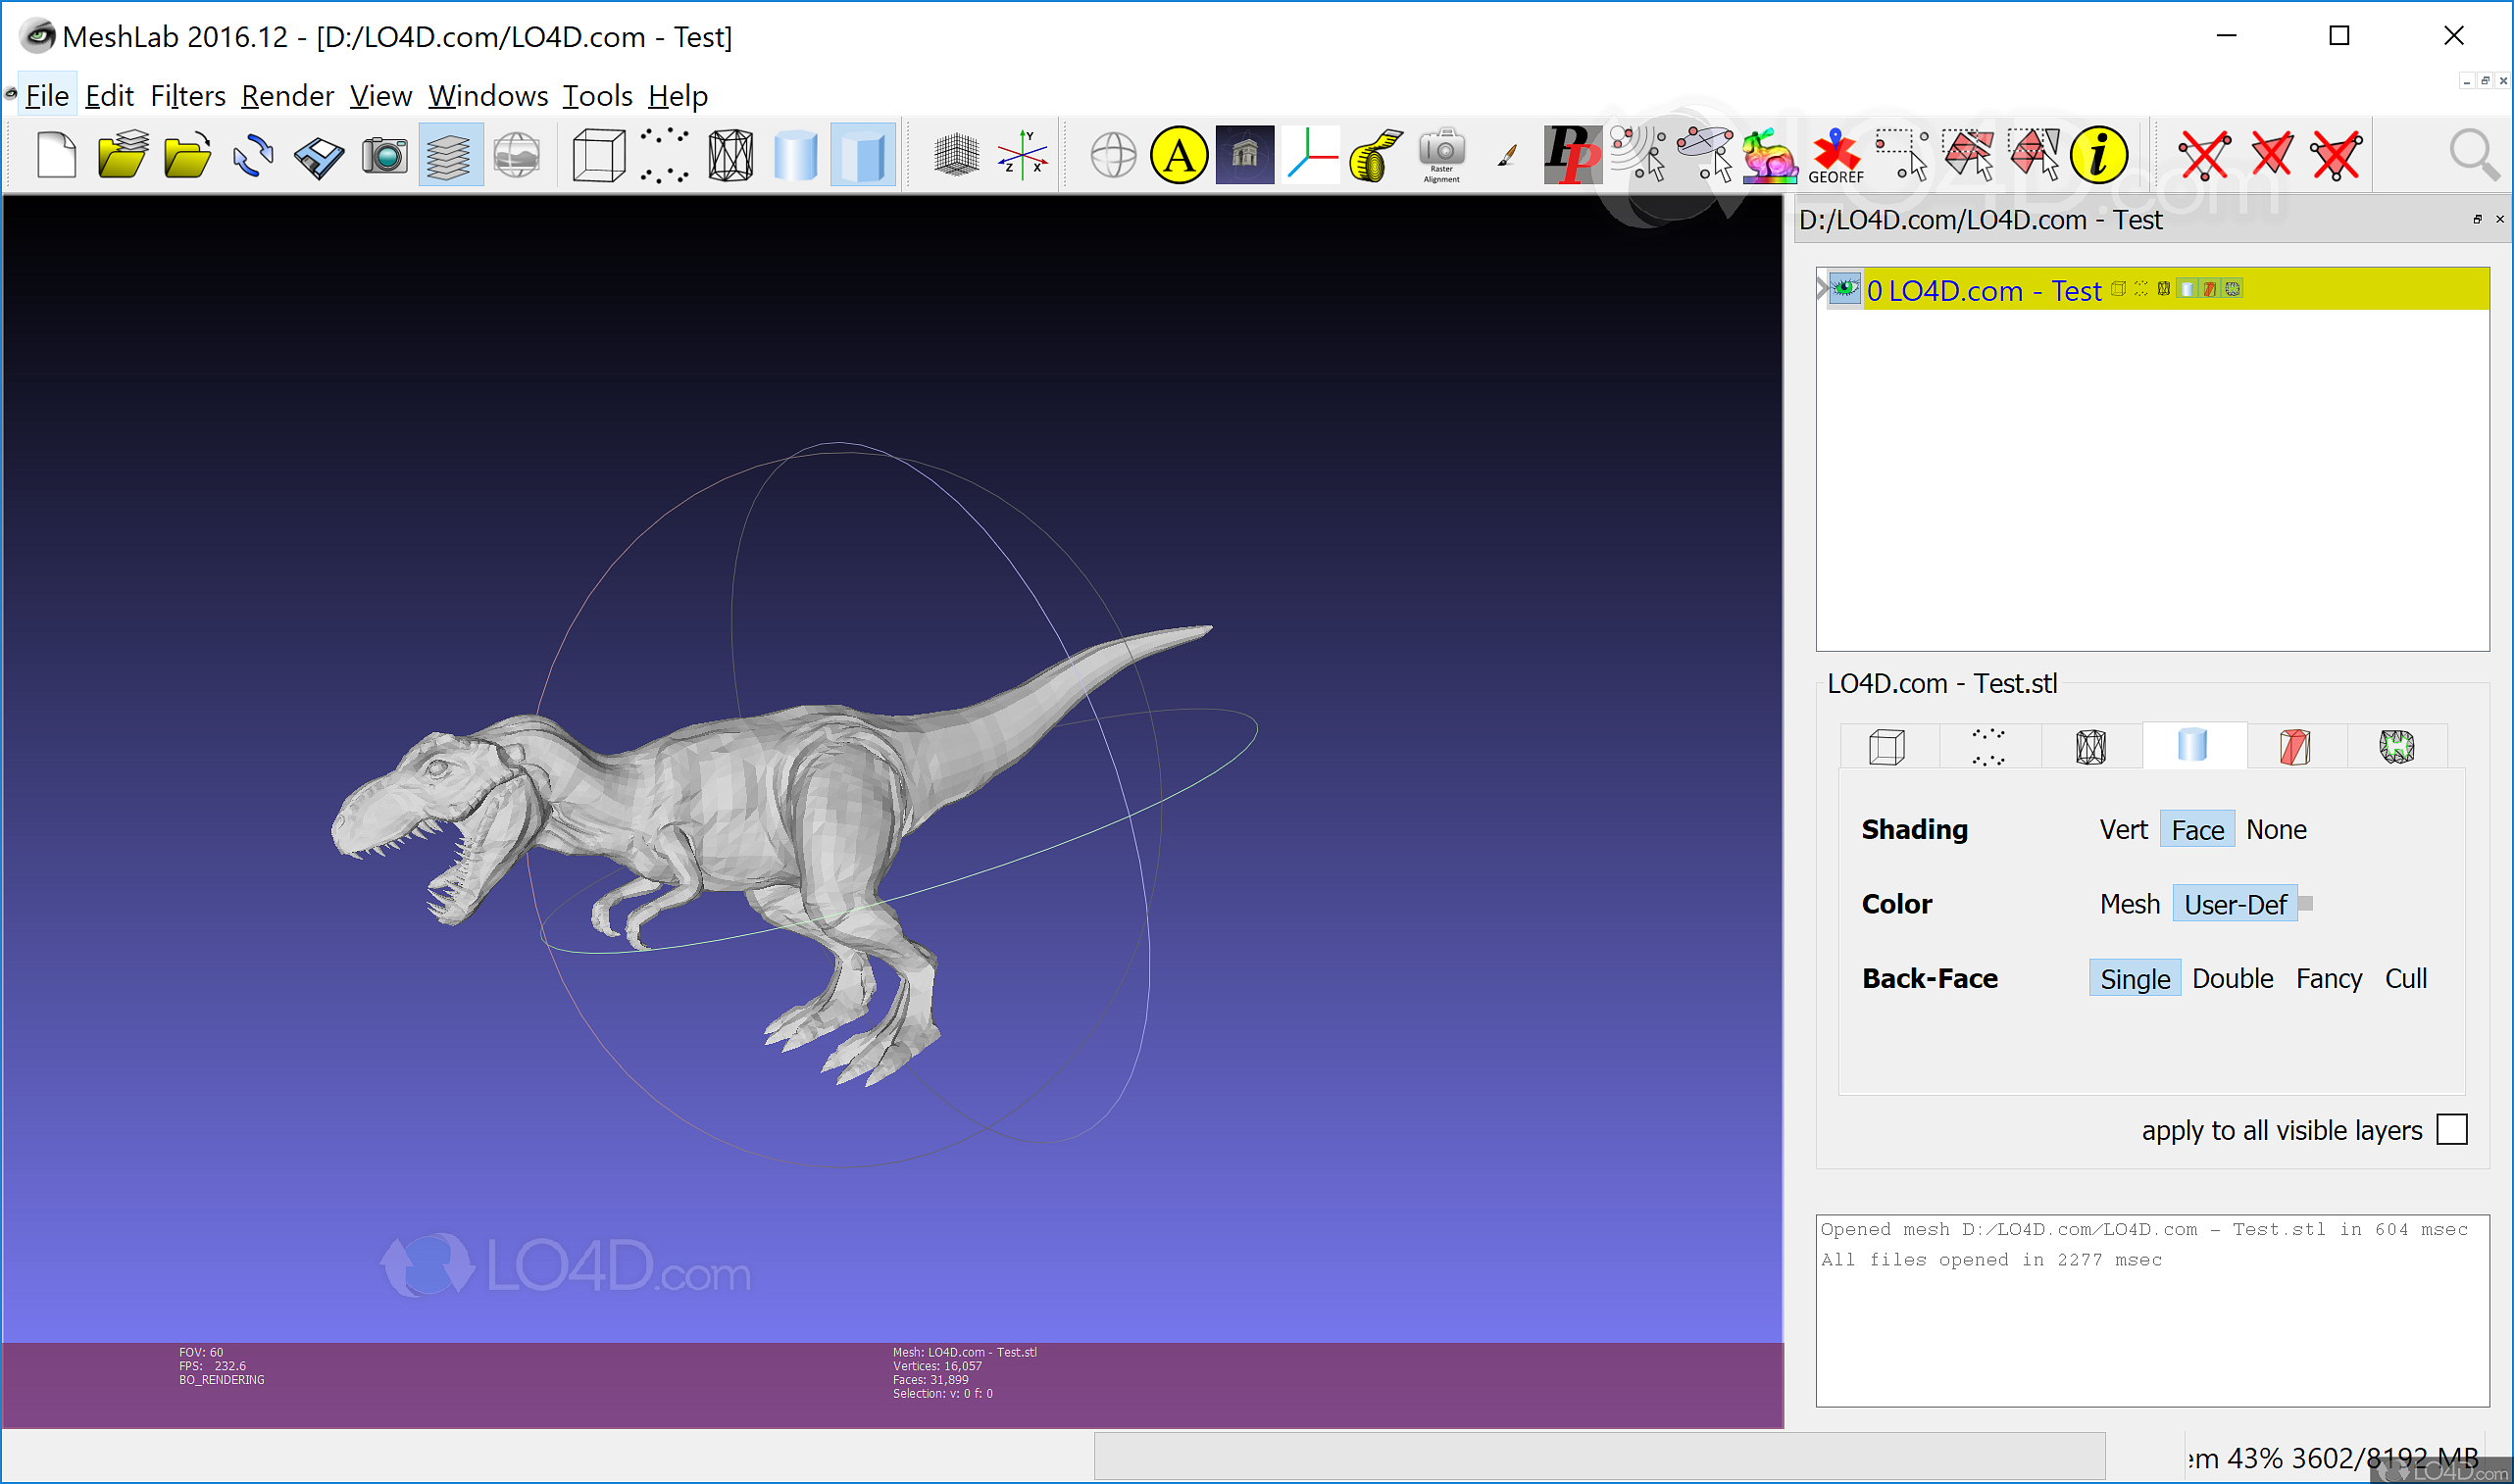Select the point cloud selection tool
2514x1484 pixels.
pos(1639,155)
